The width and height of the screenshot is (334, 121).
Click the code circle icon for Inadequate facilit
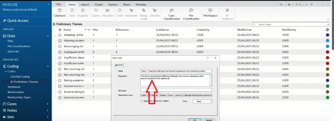60,52
